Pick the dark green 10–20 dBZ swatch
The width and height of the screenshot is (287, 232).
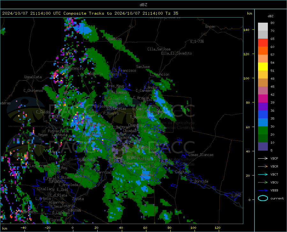263,138
